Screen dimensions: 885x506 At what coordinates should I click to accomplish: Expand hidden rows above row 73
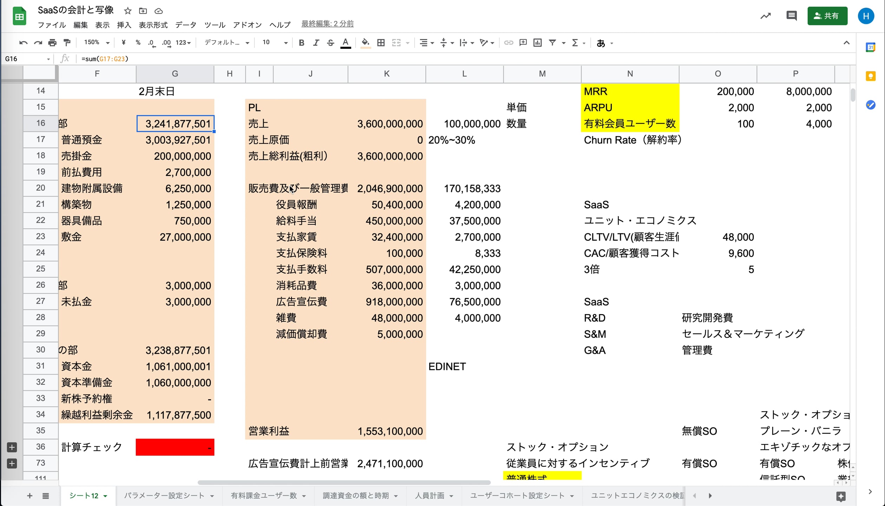coord(12,463)
